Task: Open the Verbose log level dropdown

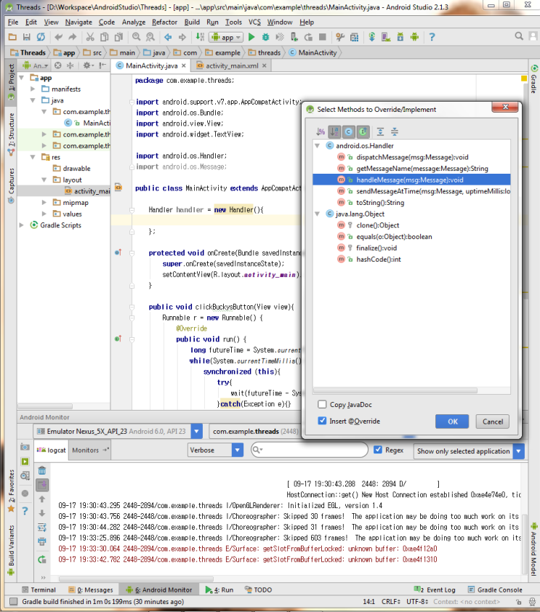Action: pos(215,450)
